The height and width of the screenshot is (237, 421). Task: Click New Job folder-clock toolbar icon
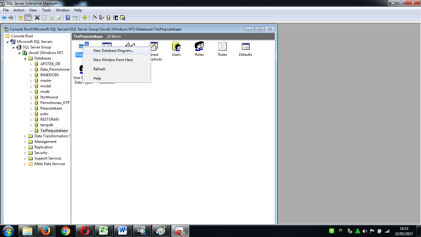[123, 18]
